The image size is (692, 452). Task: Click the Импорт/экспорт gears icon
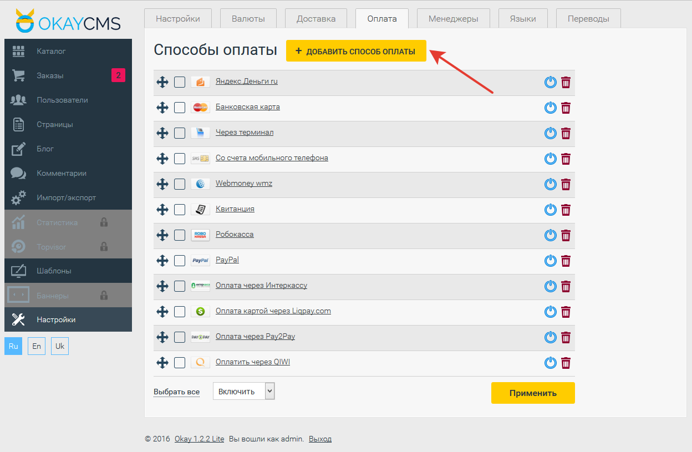19,197
